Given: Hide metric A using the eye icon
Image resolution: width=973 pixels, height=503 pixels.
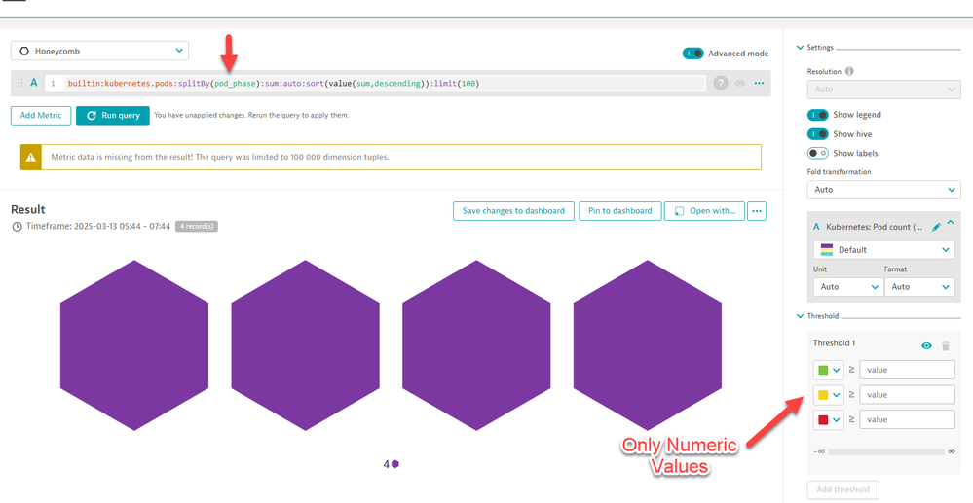Looking at the screenshot, I should (x=740, y=84).
